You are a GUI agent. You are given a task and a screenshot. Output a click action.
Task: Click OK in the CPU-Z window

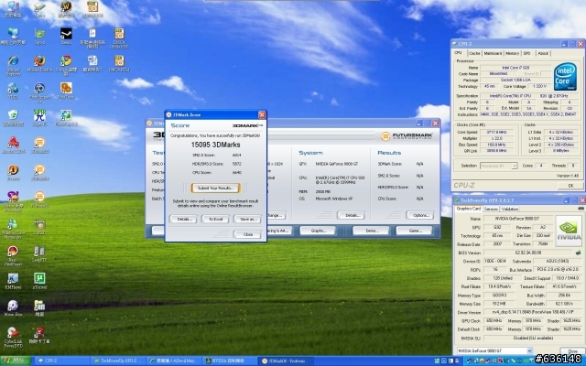(x=570, y=185)
